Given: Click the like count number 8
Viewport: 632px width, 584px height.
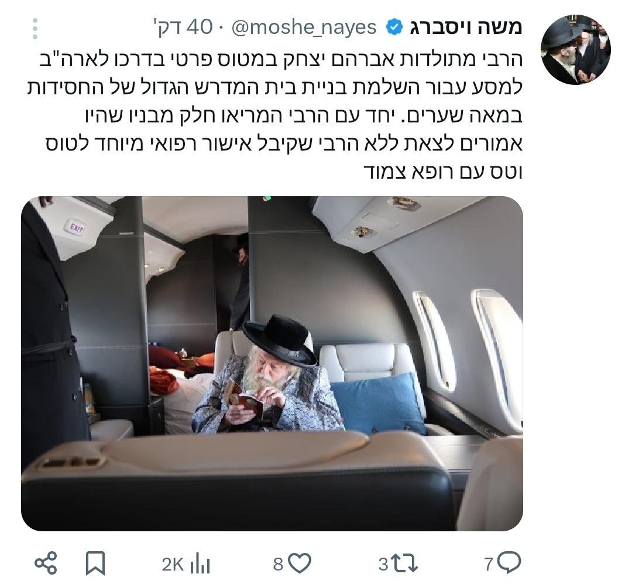Looking at the screenshot, I should (278, 564).
